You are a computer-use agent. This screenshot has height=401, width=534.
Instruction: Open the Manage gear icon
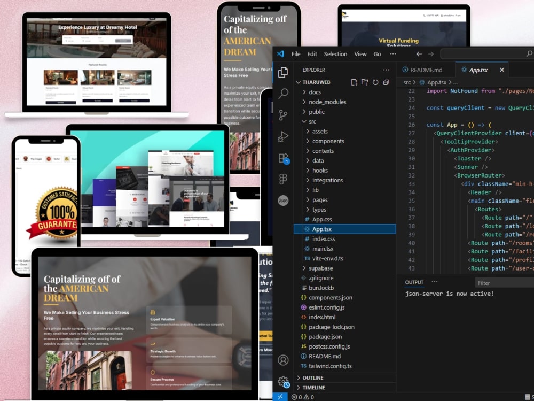(x=284, y=382)
